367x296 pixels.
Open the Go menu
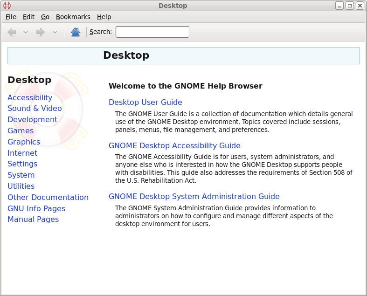45,17
